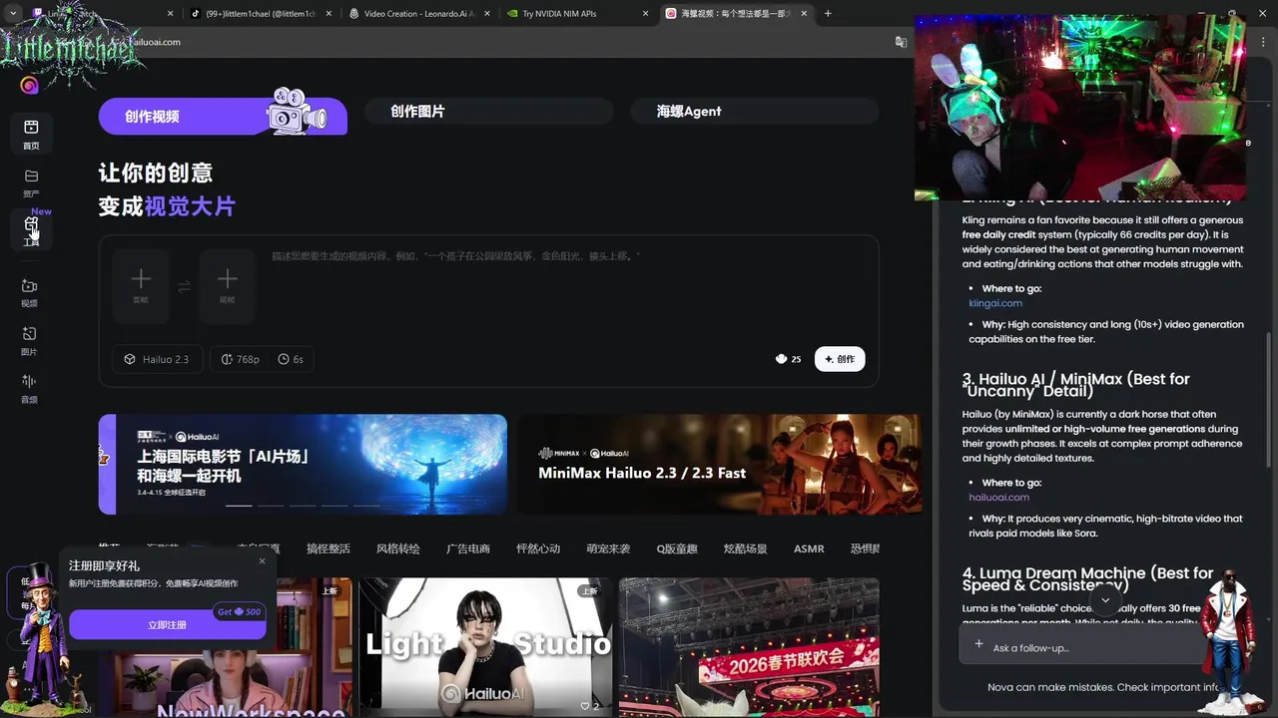Open browser tab search dropdown arrow
The height and width of the screenshot is (718, 1278).
coord(13,14)
